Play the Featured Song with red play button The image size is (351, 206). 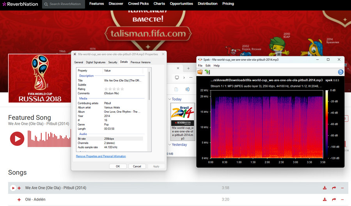[17, 139]
